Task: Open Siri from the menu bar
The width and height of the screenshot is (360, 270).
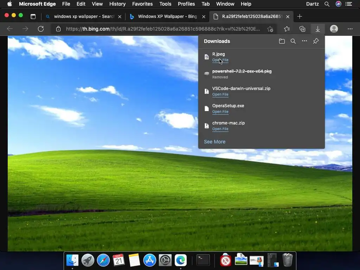Action: point(339,4)
